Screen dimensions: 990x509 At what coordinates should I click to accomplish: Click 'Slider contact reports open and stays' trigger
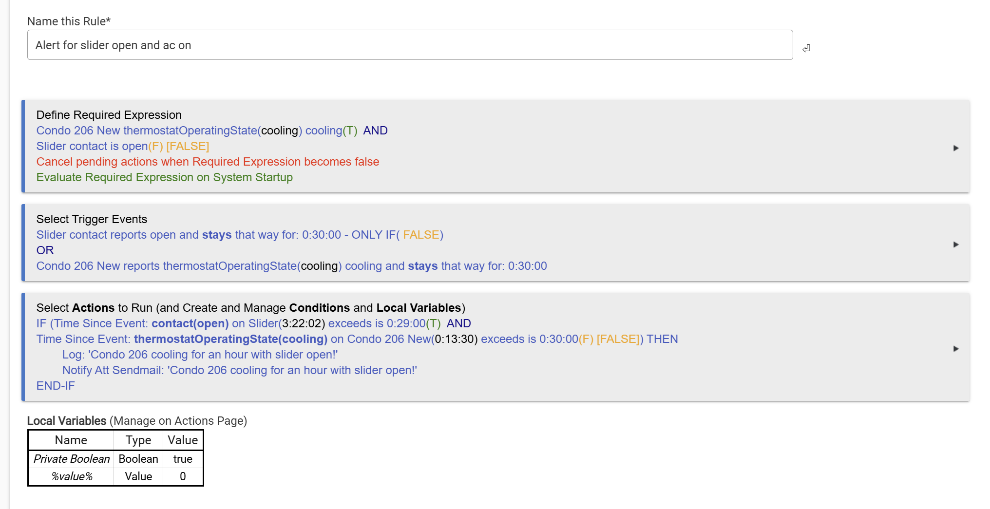point(240,235)
